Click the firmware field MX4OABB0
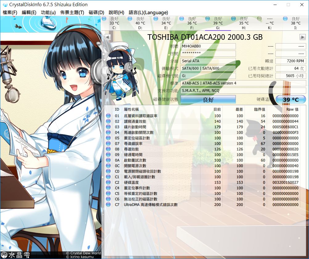 [x=208, y=46]
